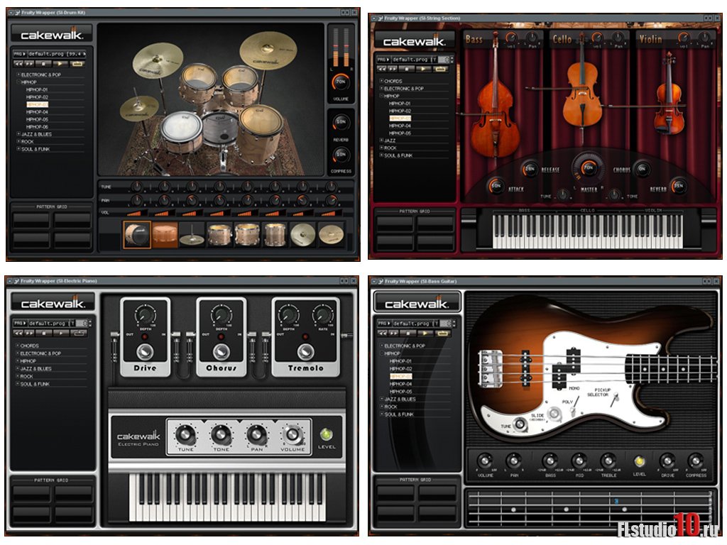Select the kick drum pad in Drum Kit
This screenshot has width=727, height=545.
pyautogui.click(x=137, y=234)
